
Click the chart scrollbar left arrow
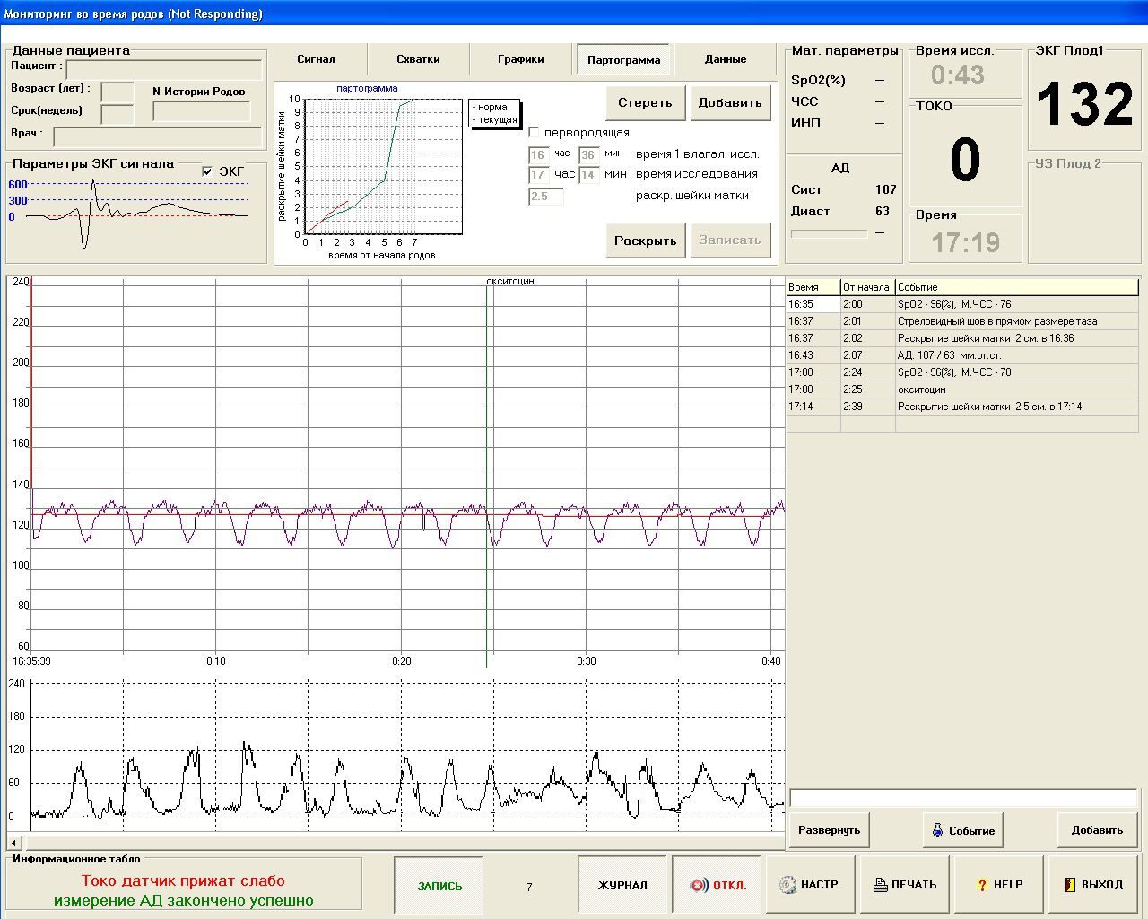(x=14, y=843)
